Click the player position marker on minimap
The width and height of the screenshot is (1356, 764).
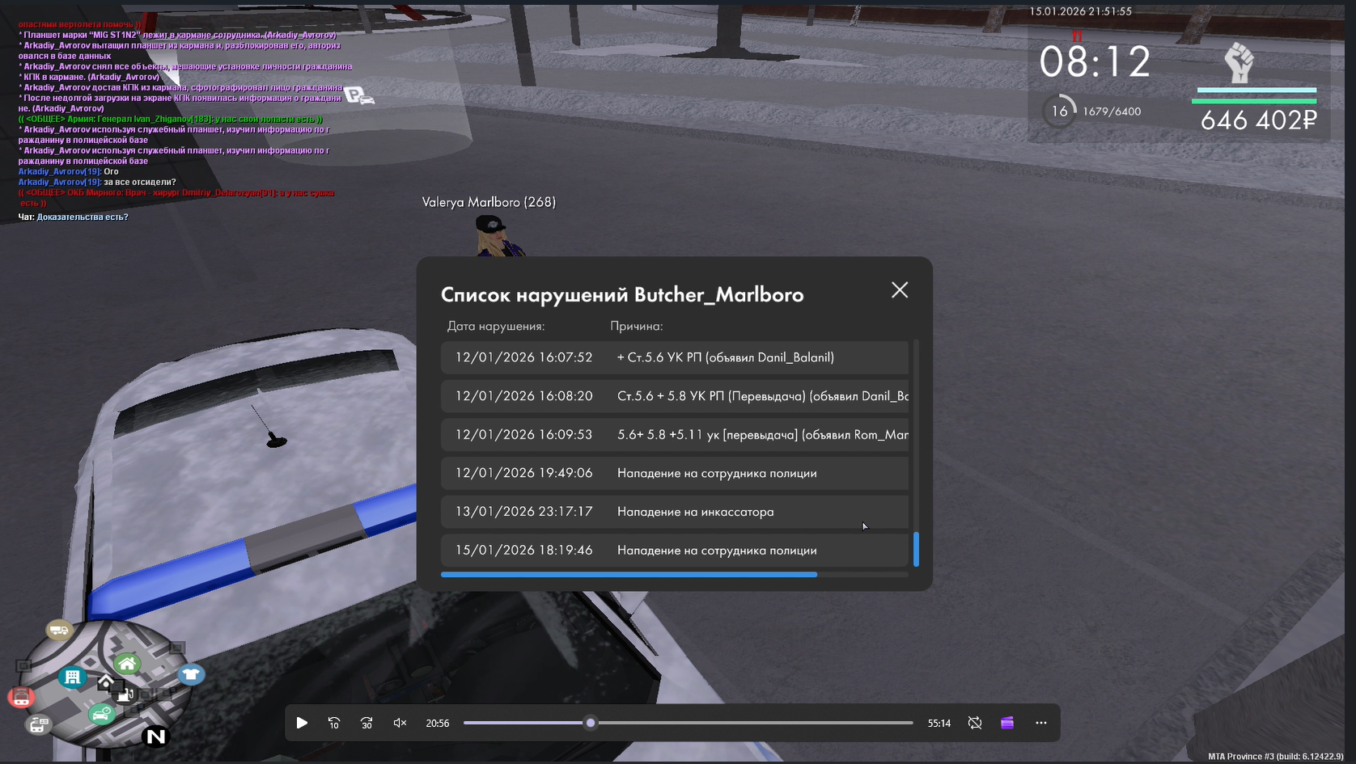pos(105,683)
